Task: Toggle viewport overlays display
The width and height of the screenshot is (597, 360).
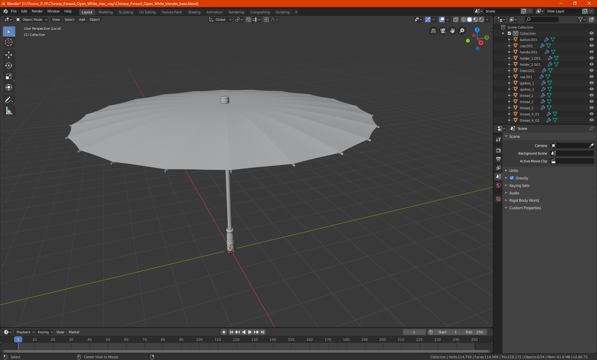Action: [x=442, y=20]
